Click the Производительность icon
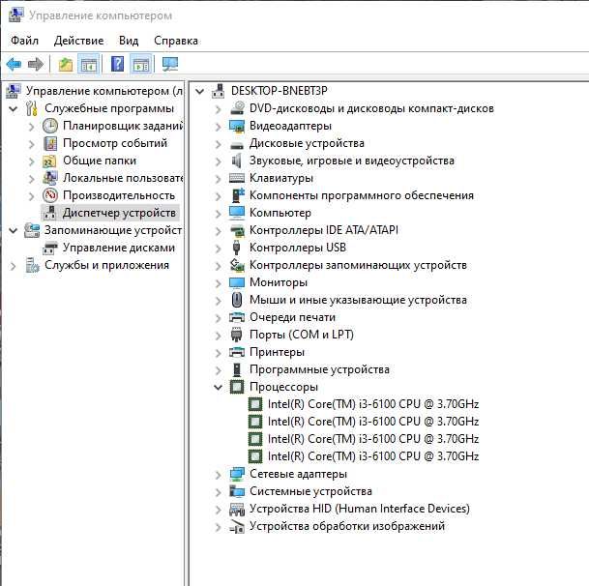 click(x=50, y=195)
